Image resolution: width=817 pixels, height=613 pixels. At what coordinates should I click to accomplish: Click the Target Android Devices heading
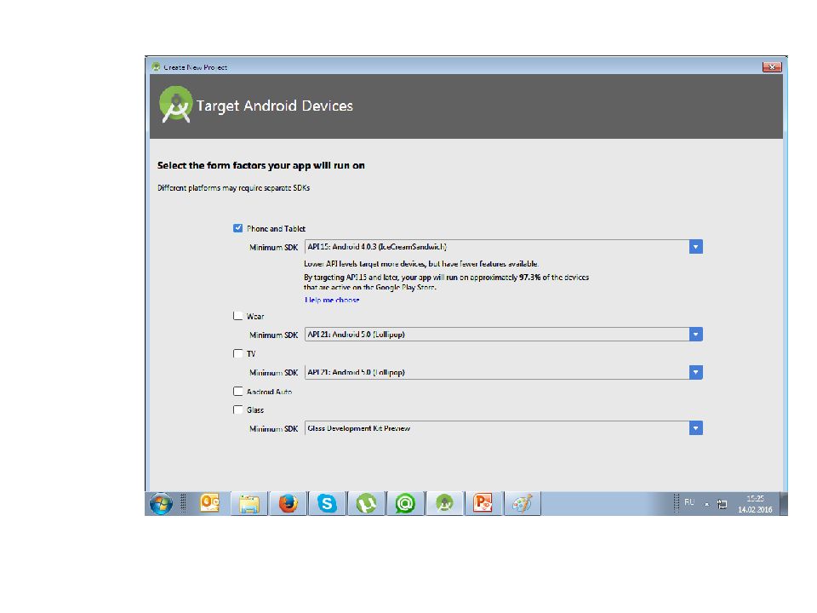tap(275, 106)
